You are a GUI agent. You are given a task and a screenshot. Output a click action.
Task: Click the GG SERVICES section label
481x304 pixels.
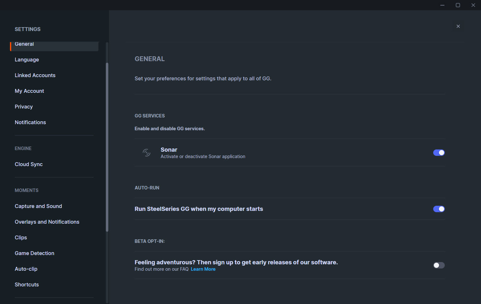pos(150,116)
